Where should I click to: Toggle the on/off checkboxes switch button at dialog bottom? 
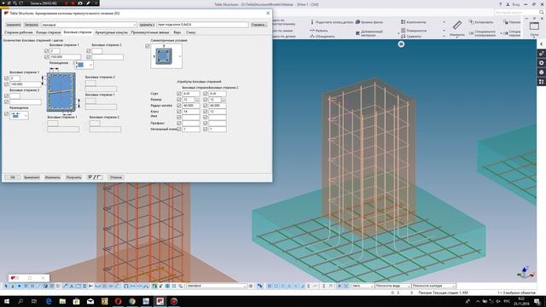click(x=95, y=177)
